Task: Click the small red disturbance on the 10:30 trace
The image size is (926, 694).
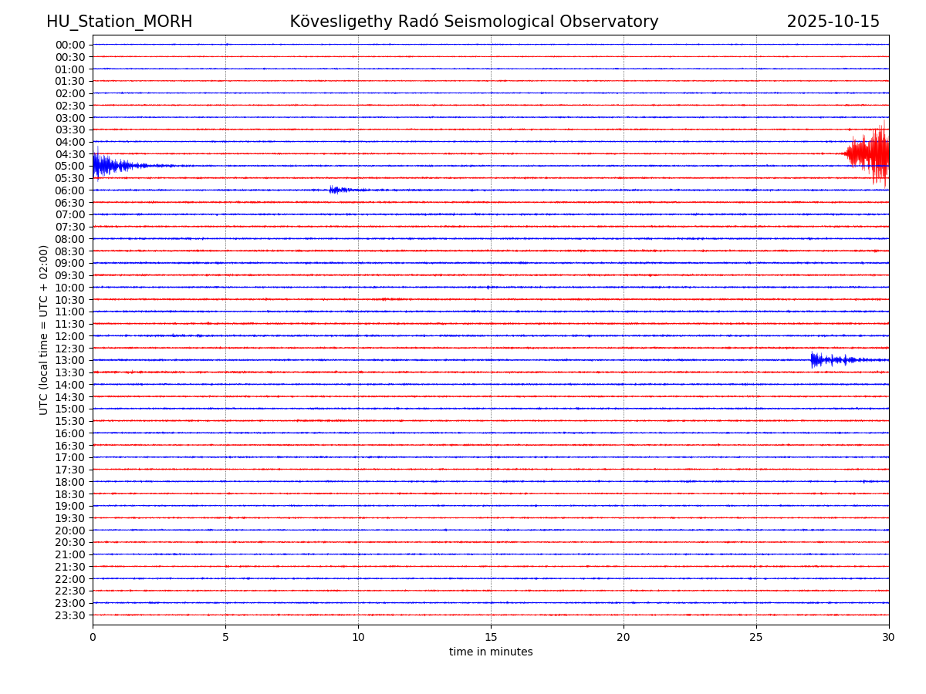Action: point(391,298)
